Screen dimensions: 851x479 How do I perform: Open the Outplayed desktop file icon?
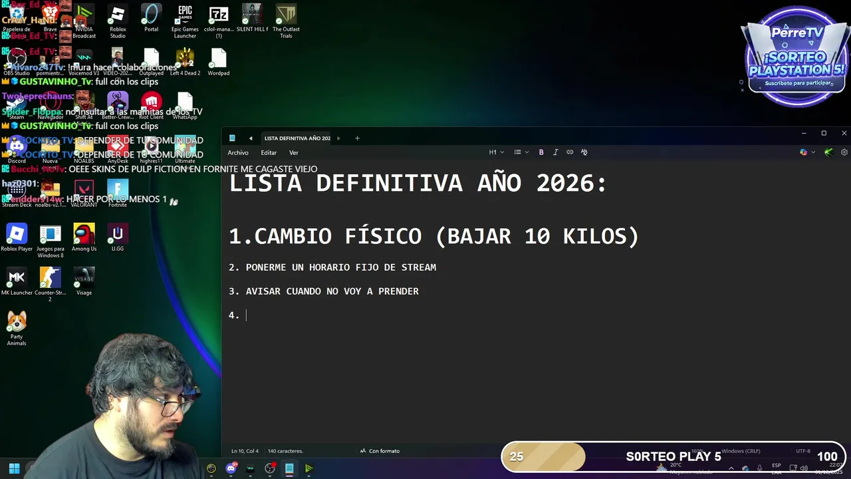(x=152, y=62)
